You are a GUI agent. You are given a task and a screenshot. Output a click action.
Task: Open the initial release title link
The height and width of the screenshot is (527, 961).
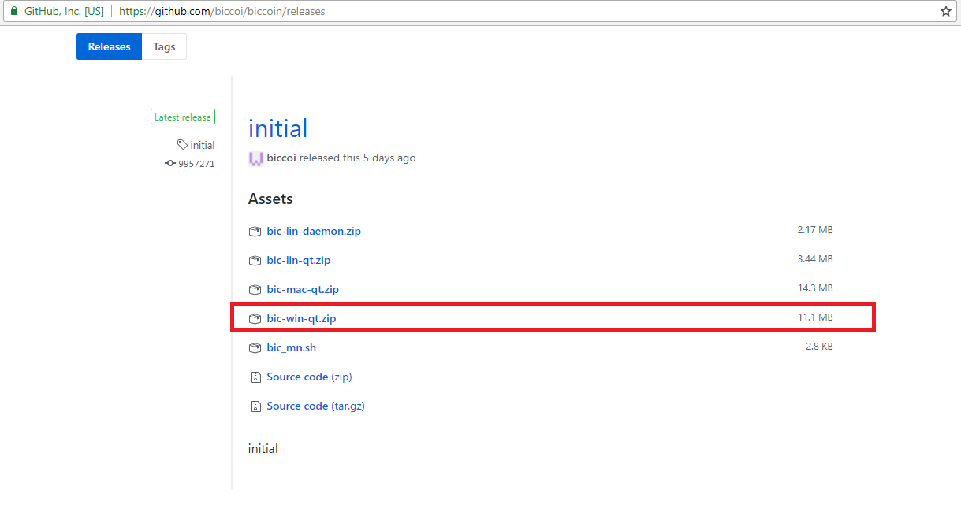coord(277,128)
